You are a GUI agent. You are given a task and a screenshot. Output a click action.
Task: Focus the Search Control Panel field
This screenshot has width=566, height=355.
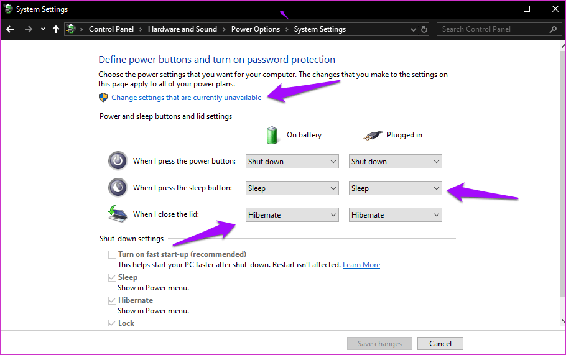[x=499, y=29]
